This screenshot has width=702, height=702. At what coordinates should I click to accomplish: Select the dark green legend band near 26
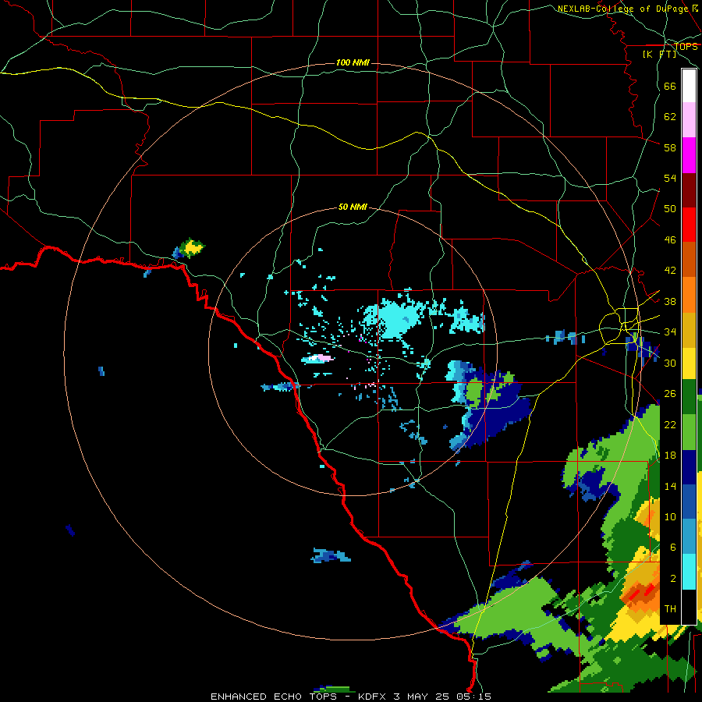(689, 397)
